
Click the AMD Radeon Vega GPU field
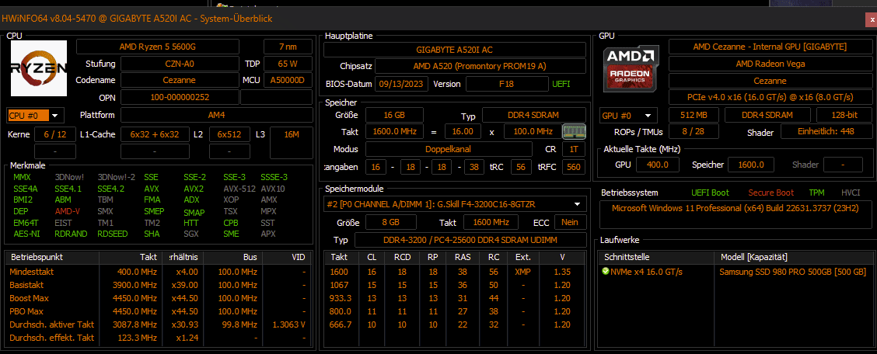(x=769, y=64)
